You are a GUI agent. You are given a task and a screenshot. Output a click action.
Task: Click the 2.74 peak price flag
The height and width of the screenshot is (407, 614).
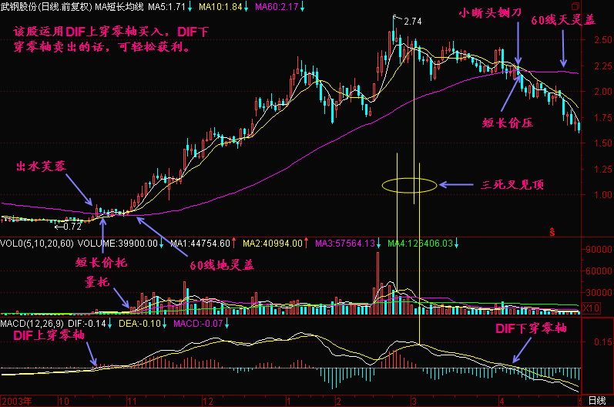pyautogui.click(x=411, y=21)
